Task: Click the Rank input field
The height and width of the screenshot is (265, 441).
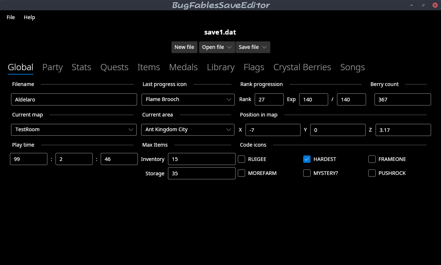Action: pos(269,99)
